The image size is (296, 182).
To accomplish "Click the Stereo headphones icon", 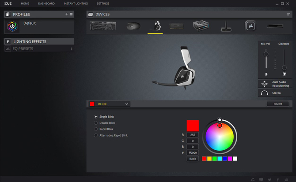I will pyautogui.click(x=264, y=93).
